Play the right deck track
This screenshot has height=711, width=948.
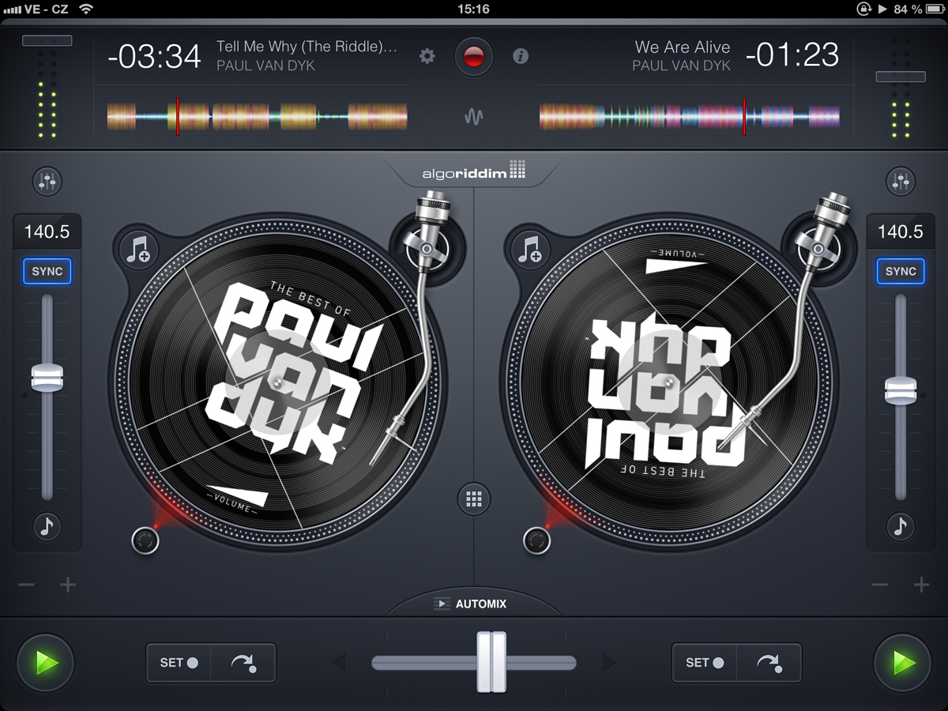(902, 663)
